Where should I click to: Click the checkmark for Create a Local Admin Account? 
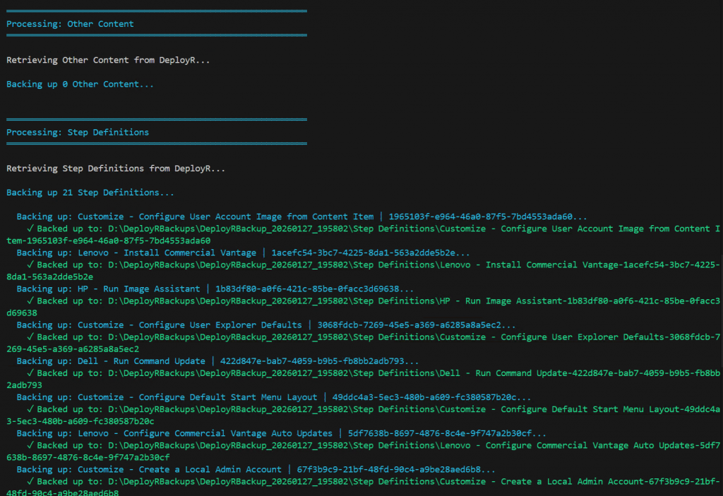(x=30, y=481)
